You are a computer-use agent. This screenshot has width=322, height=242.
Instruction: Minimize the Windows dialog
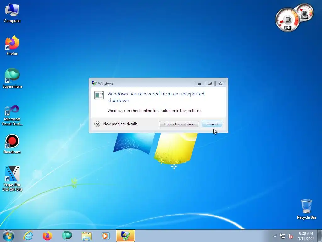point(199,83)
